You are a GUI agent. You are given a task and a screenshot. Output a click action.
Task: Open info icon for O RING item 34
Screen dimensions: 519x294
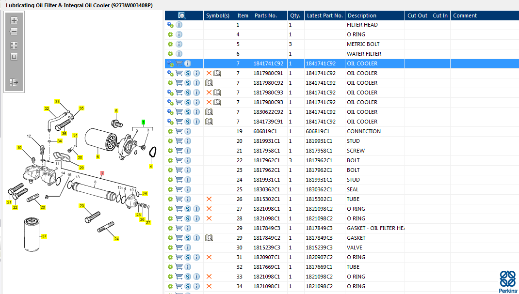point(196,286)
